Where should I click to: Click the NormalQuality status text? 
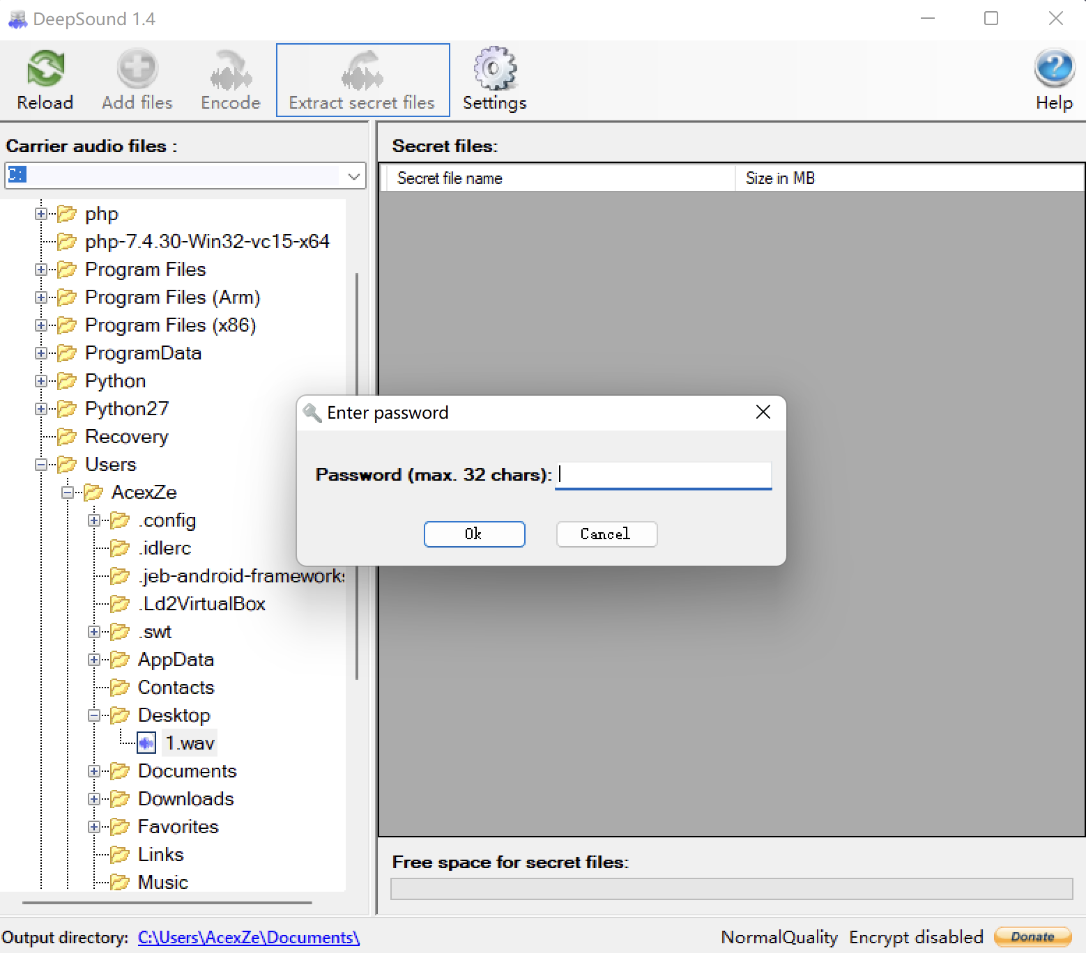pyautogui.click(x=779, y=938)
